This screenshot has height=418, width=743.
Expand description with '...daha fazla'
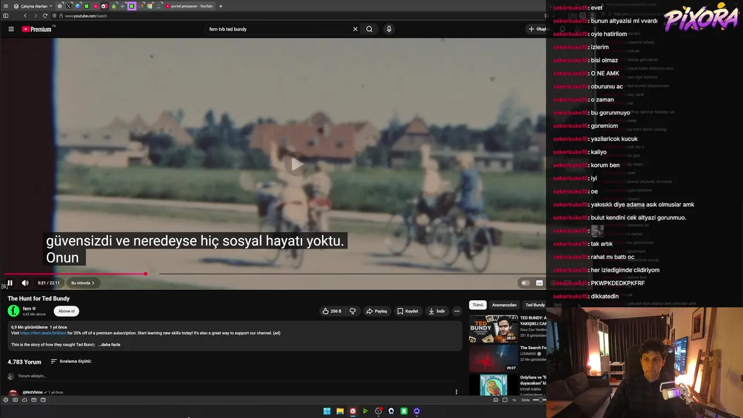click(109, 345)
